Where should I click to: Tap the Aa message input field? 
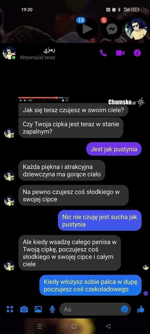95,309
